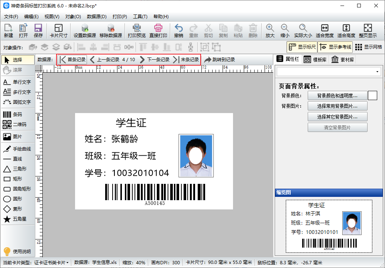
Task: Click 背景颜色和透明度... button
Action: pos(337,96)
